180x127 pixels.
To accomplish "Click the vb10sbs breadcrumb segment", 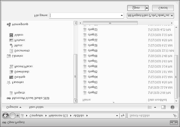I will [x=79, y=115].
